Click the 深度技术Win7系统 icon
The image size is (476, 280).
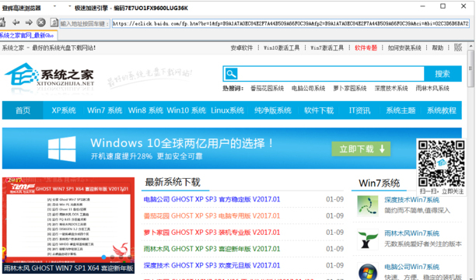368,205
